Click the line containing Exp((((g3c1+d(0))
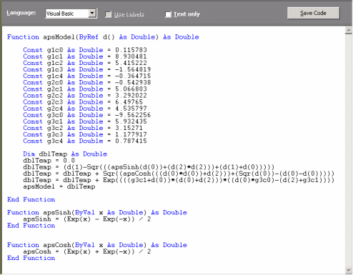Screen dimensions: 353x275 179,180
